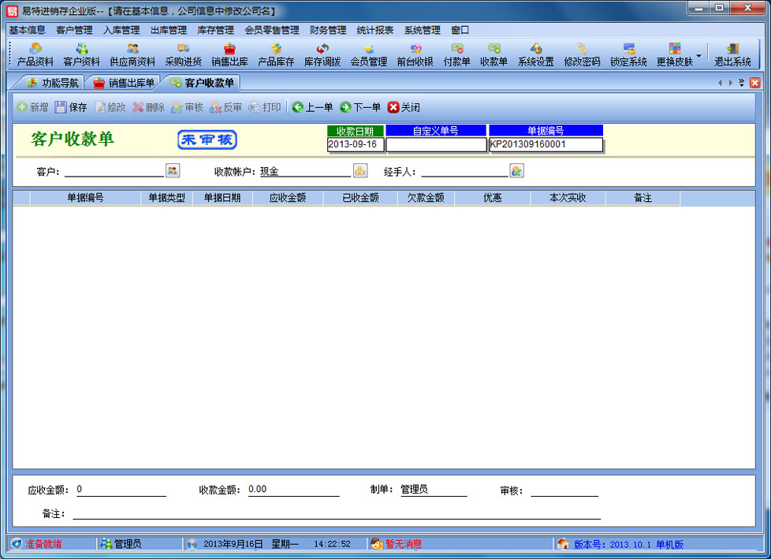Open the 经手人 person picker icon
Screen dimensions: 771x559
(517, 170)
